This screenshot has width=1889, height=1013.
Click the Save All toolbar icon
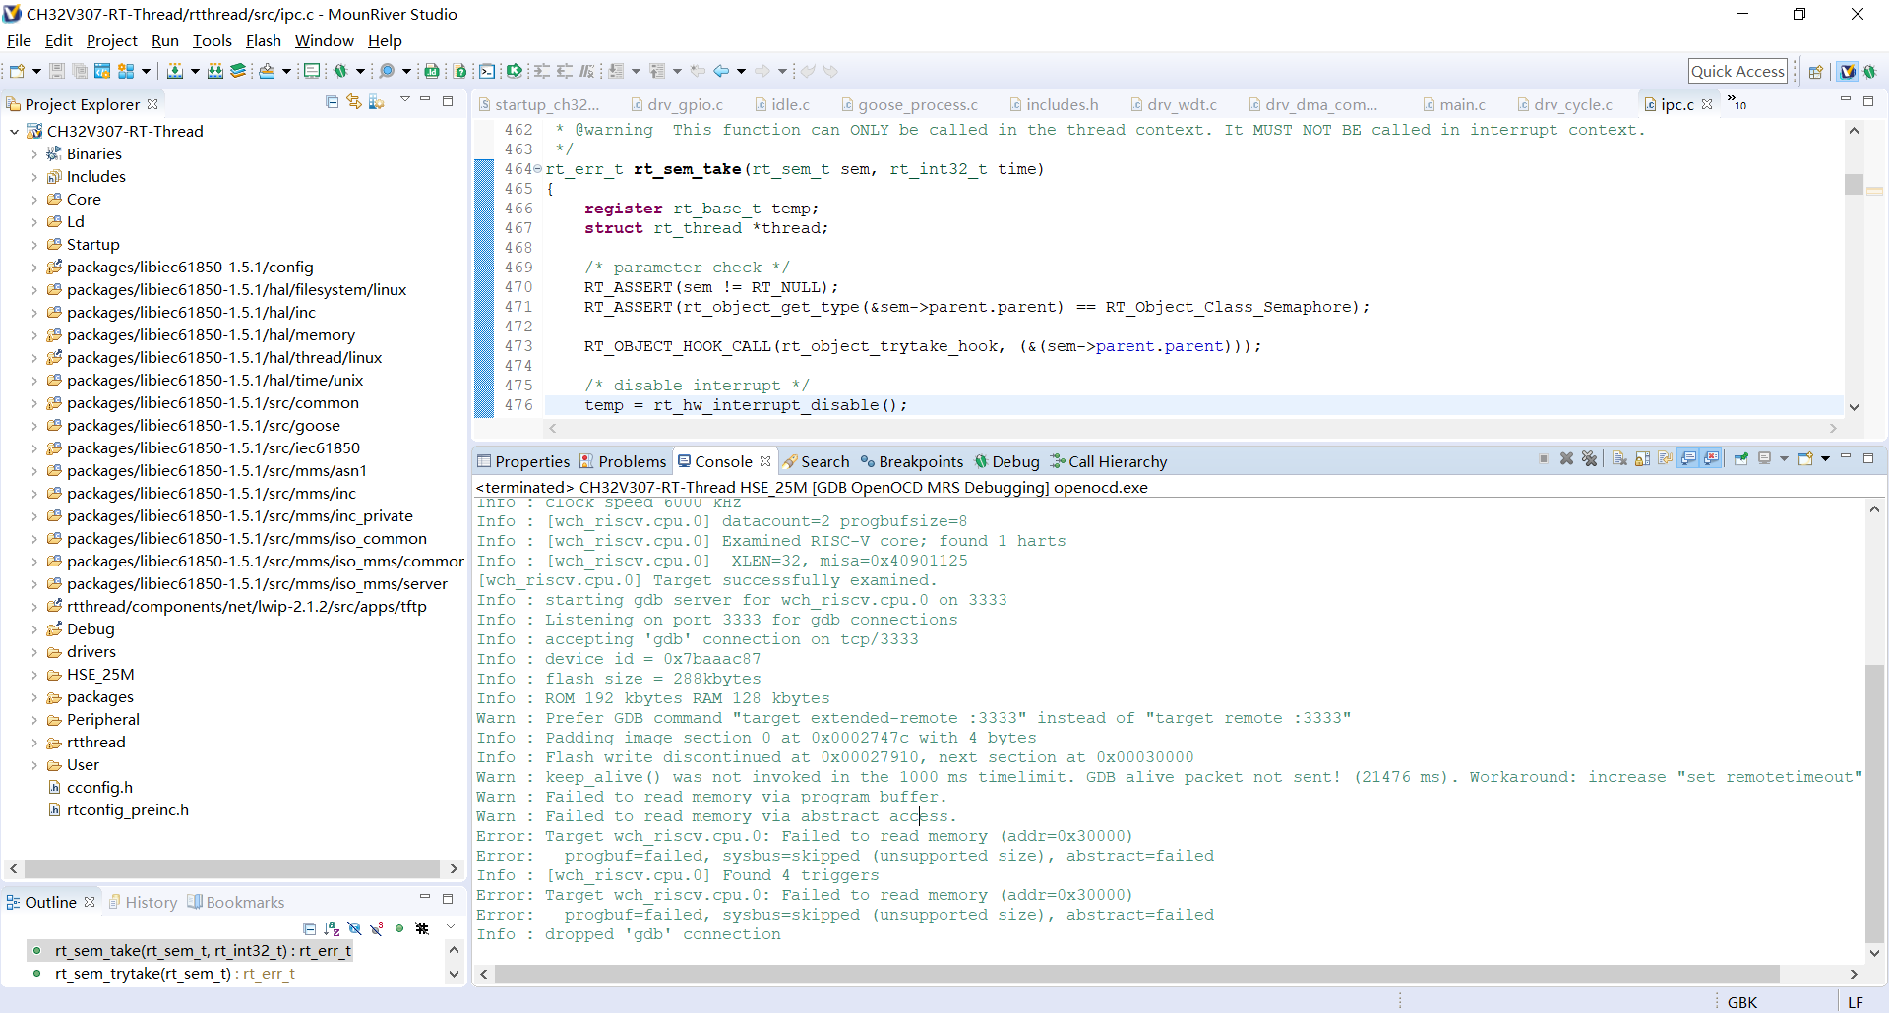[x=79, y=71]
